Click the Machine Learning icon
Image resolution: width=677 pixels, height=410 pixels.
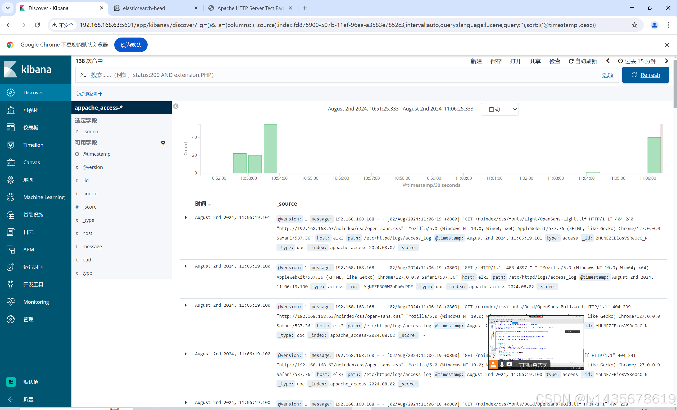pyautogui.click(x=10, y=197)
